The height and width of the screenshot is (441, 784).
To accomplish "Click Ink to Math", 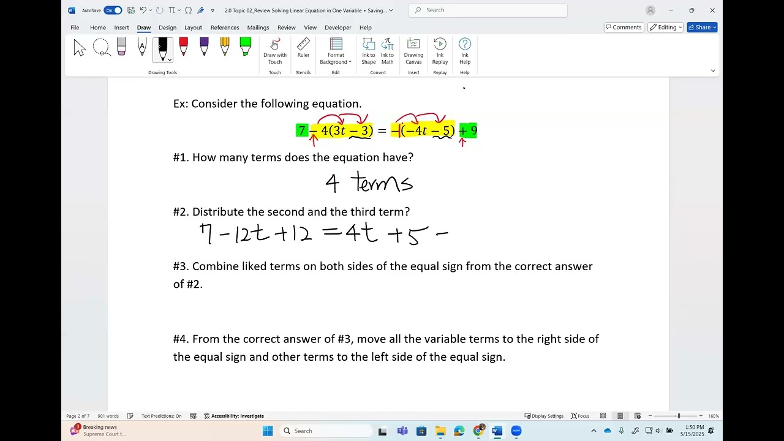I will point(388,51).
